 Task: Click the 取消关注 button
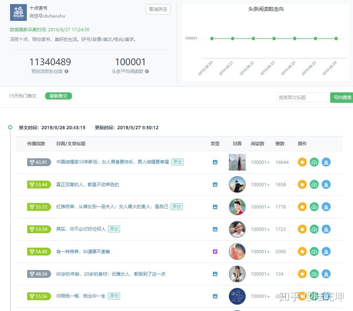(158, 9)
